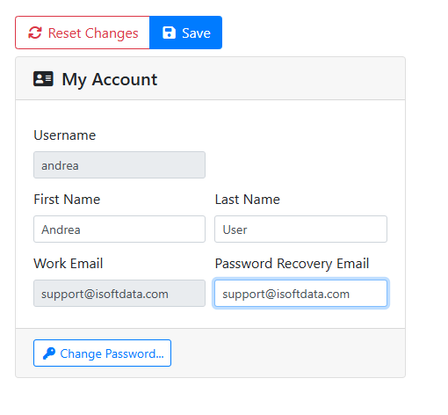Click the First Name label
Viewport: 448px width, 415px height.
(67, 200)
